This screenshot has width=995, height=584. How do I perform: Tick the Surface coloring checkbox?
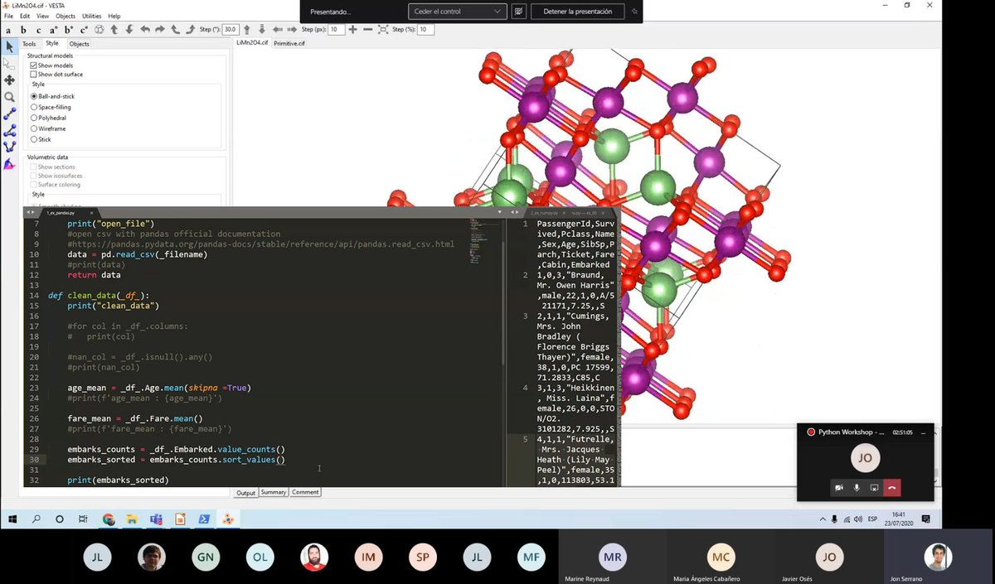(x=33, y=185)
